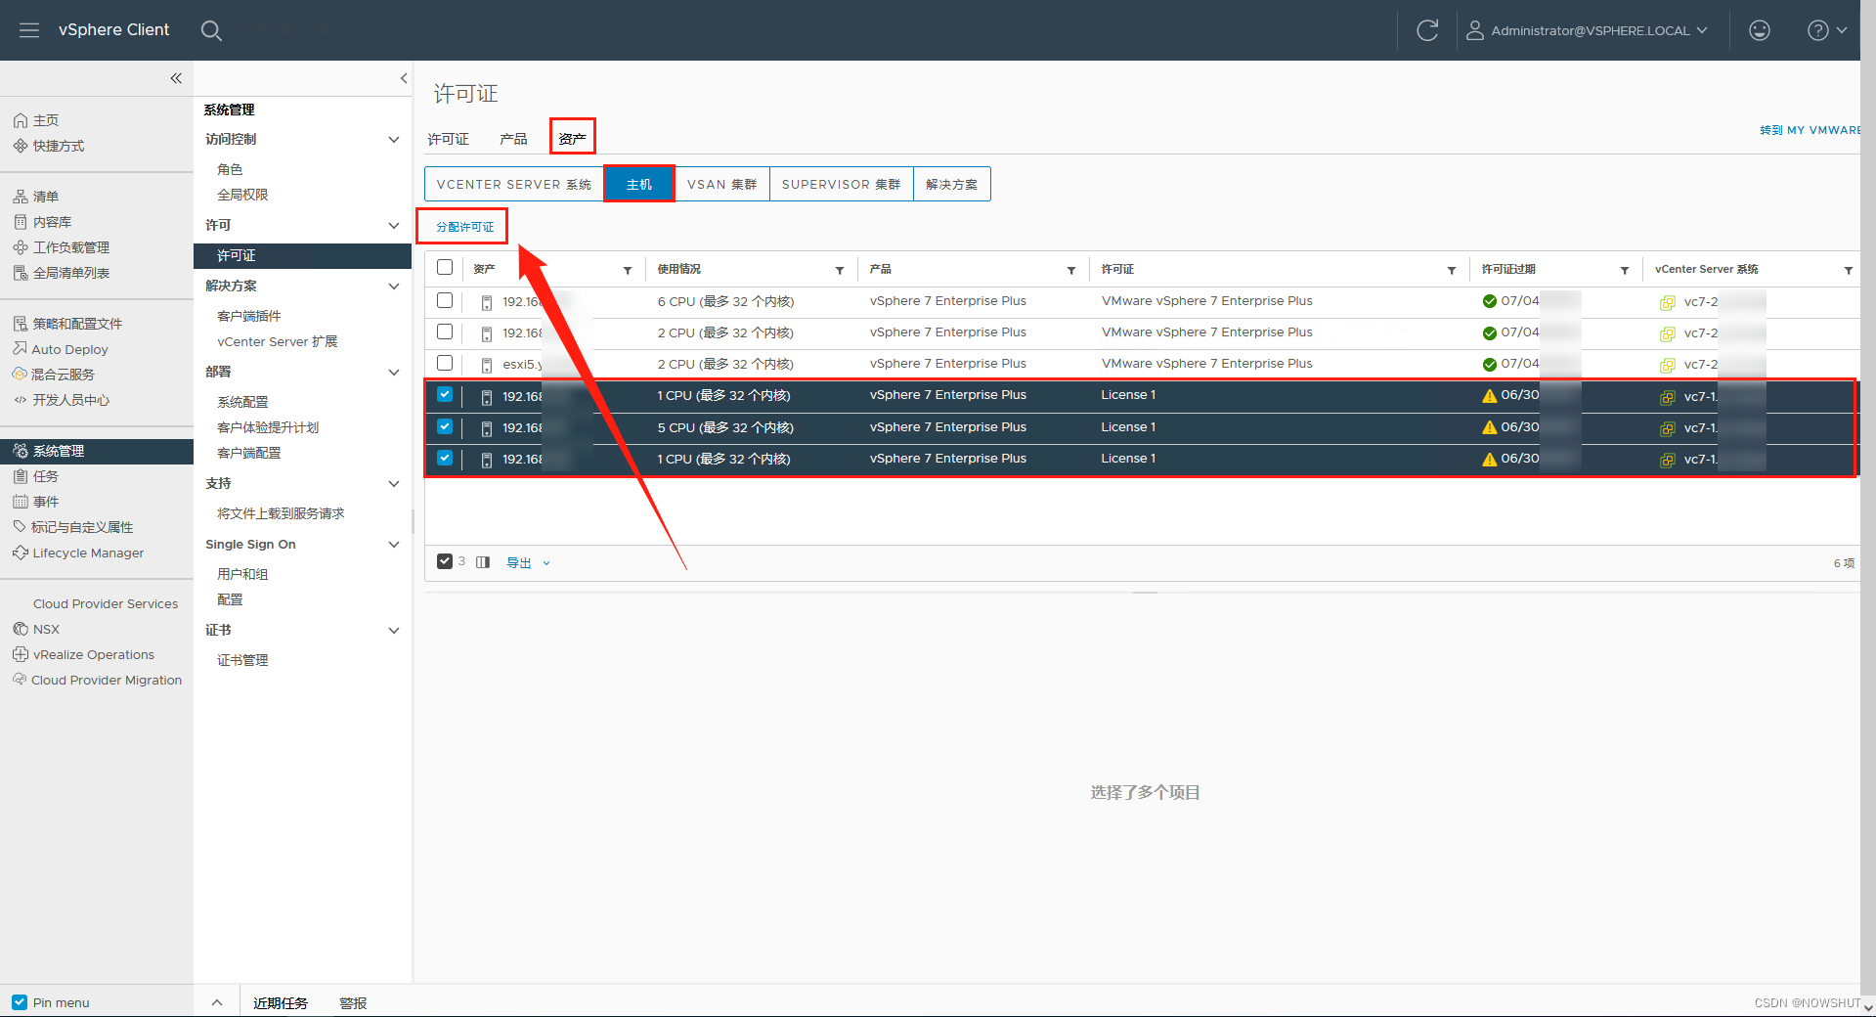The width and height of the screenshot is (1876, 1017).
Task: Collapse the 支持 section
Action: 394,484
